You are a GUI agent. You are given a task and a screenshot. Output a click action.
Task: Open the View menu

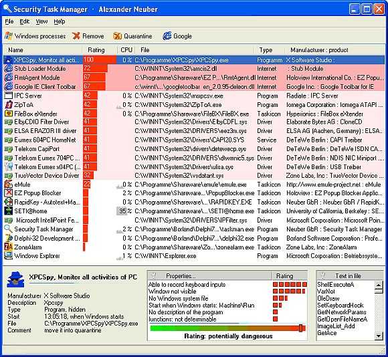click(41, 21)
